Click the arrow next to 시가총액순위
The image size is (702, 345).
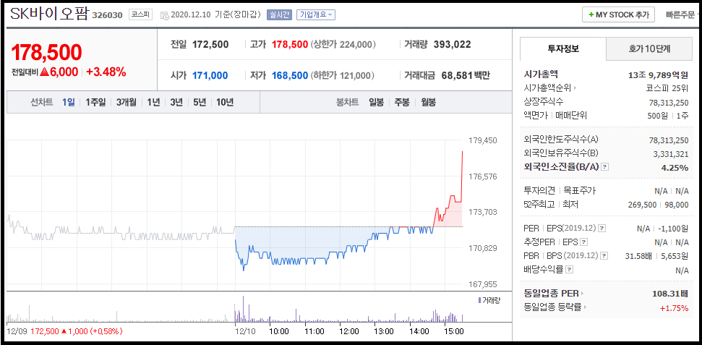pos(575,88)
